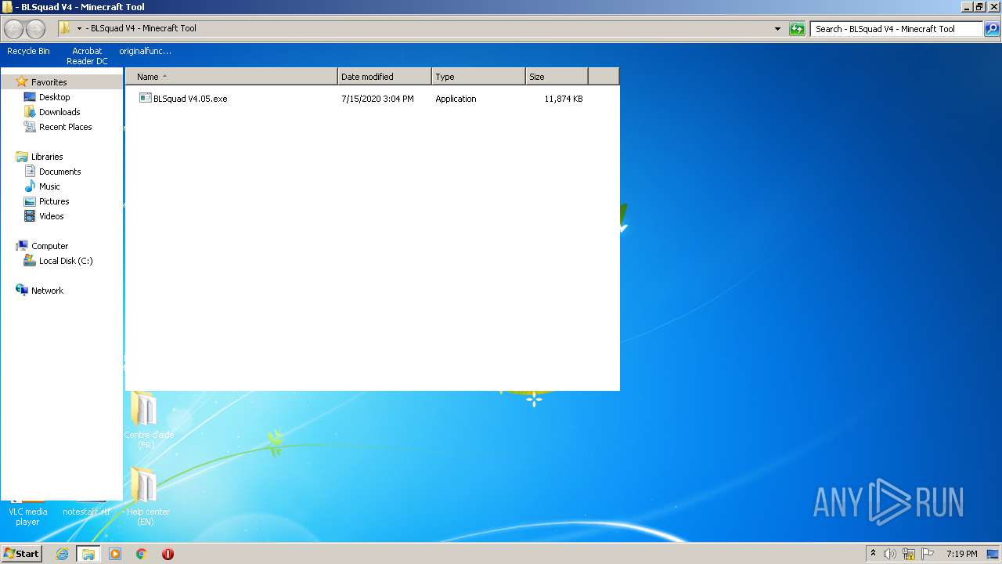Sort by the Size column header
Viewport: 1002px width, 564px height.
pyautogui.click(x=557, y=77)
